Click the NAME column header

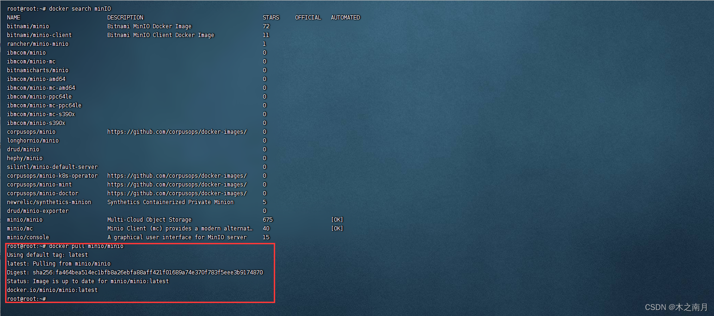(x=14, y=18)
